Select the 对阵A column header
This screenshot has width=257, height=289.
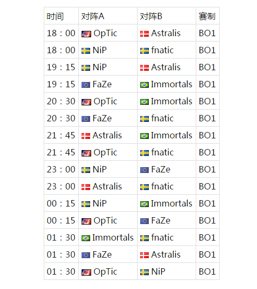pos(93,16)
